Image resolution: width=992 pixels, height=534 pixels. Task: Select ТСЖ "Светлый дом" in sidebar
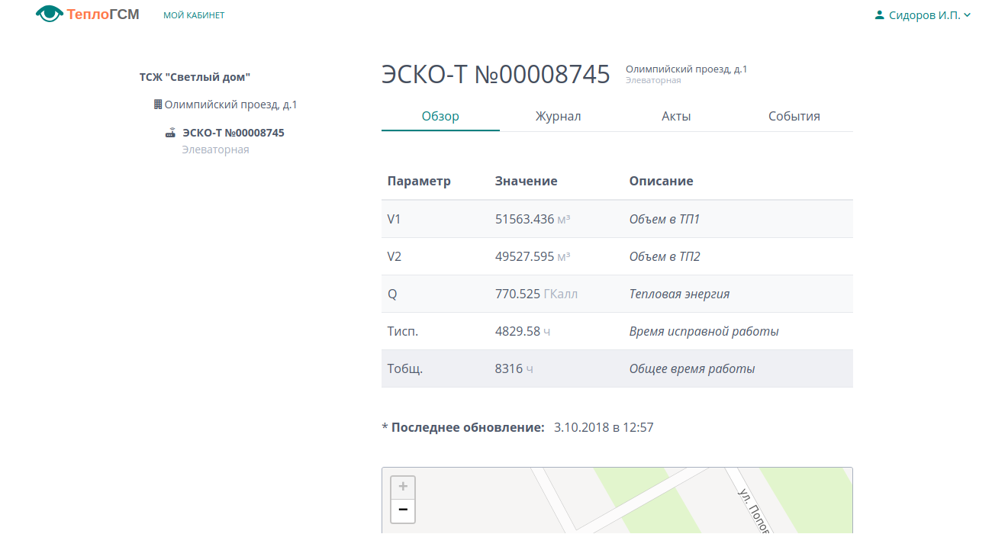click(195, 77)
